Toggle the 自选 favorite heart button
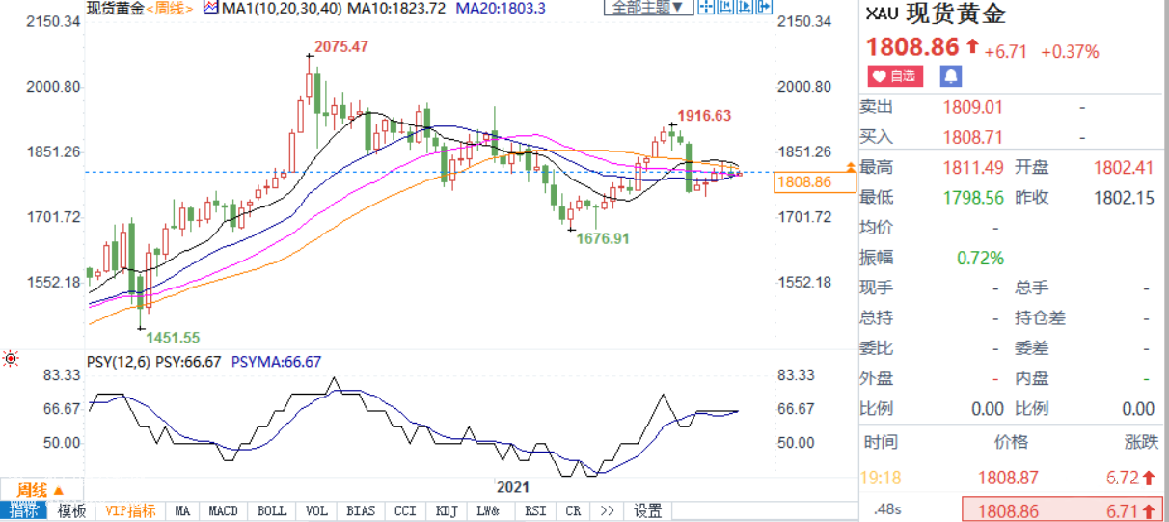 click(x=895, y=76)
